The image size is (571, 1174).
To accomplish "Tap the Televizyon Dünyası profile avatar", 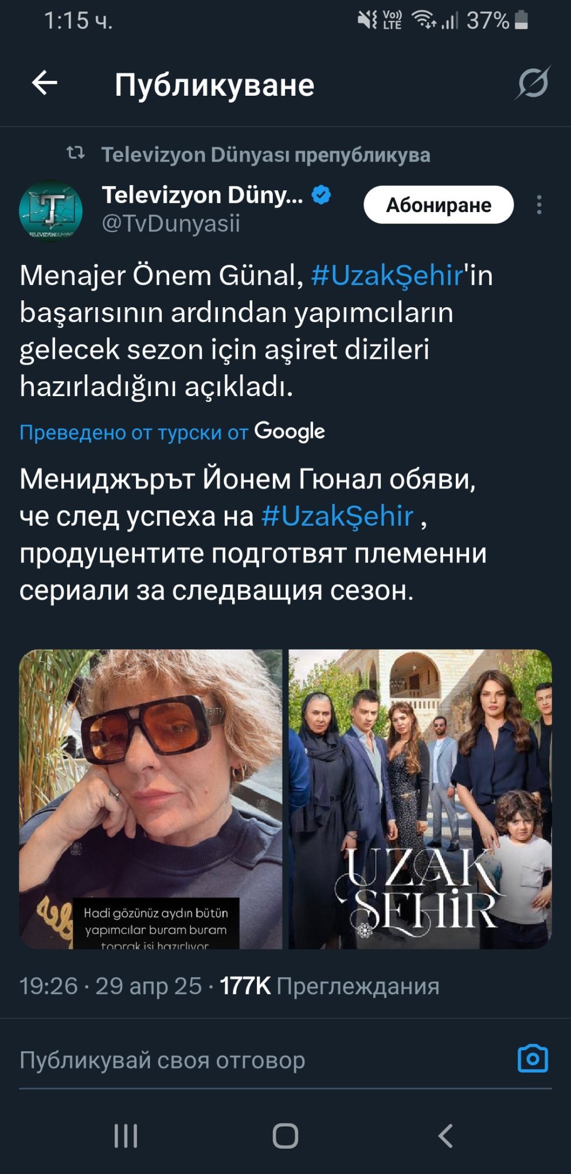I will click(50, 212).
